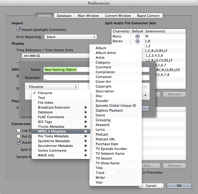Select TV Show Name from the submenu

107,163
